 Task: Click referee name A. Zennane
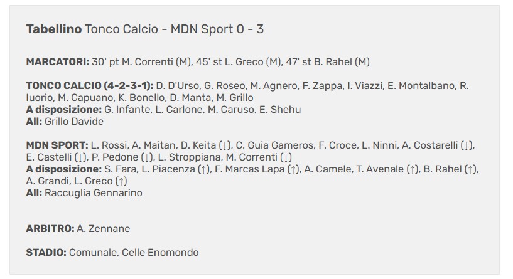coord(104,229)
